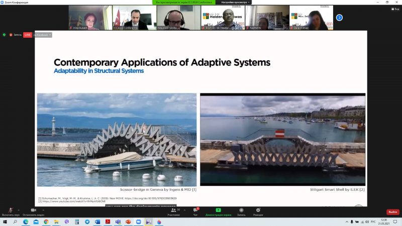The height and width of the screenshot is (226, 402).
Task: Open Viber from taskbar
Action: point(67,222)
